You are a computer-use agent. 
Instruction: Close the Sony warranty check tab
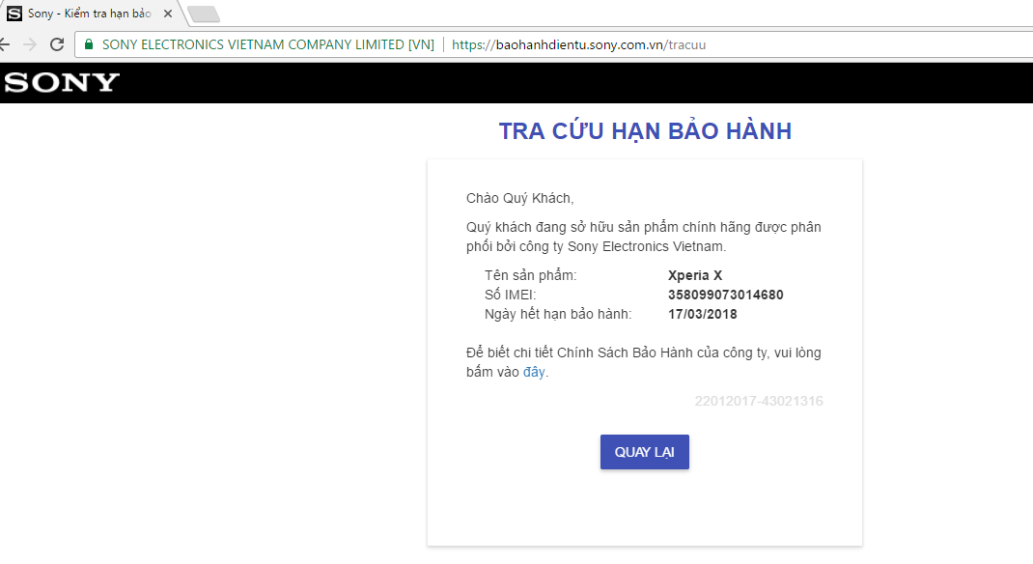[168, 14]
